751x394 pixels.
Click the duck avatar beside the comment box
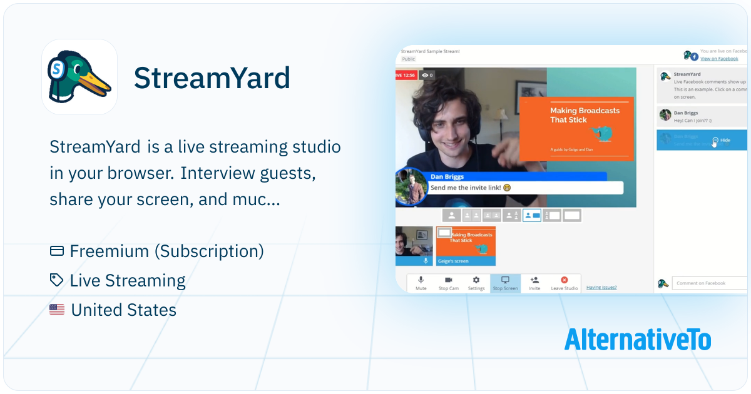(663, 283)
